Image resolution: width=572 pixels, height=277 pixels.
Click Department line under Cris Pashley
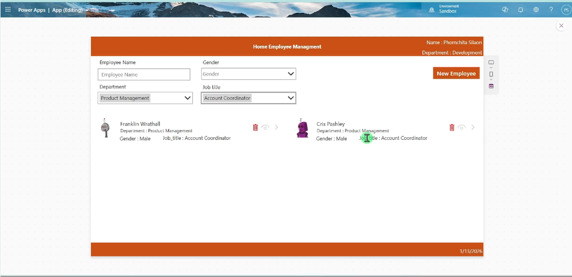352,130
